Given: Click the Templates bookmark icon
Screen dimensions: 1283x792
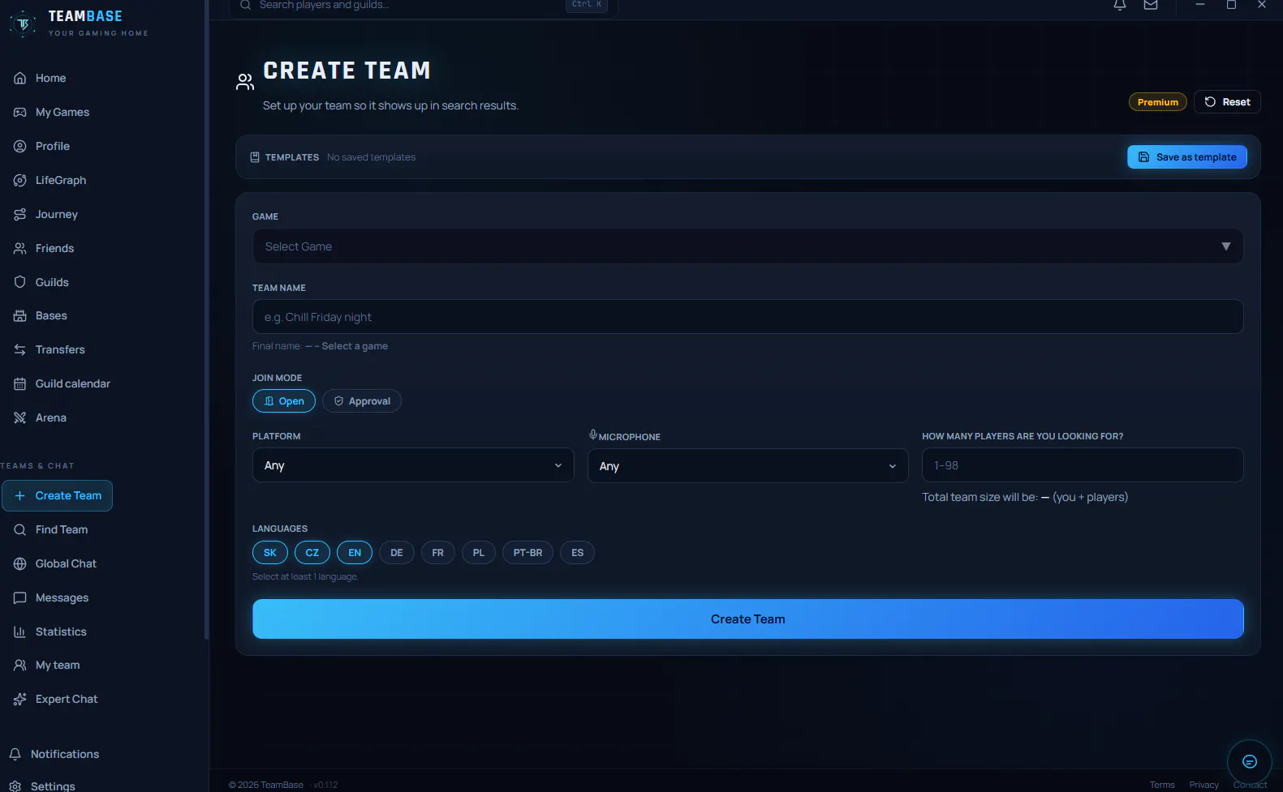Looking at the screenshot, I should coord(255,157).
